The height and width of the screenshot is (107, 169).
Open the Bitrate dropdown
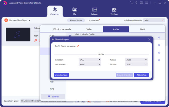click(136, 64)
